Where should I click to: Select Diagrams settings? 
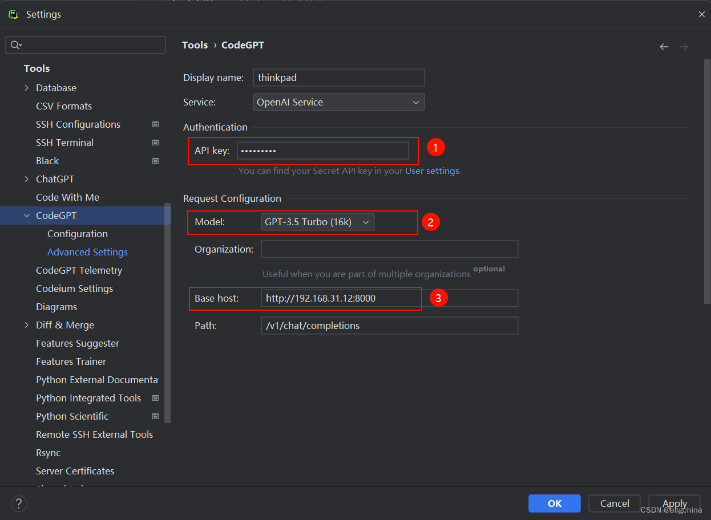(56, 307)
